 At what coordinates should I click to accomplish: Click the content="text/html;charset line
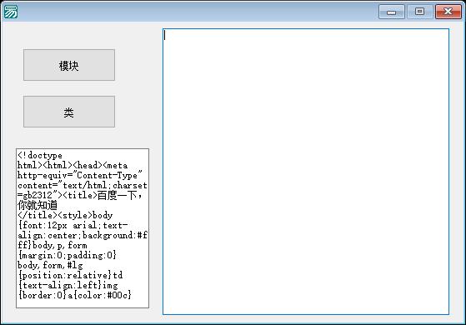[x=83, y=185]
